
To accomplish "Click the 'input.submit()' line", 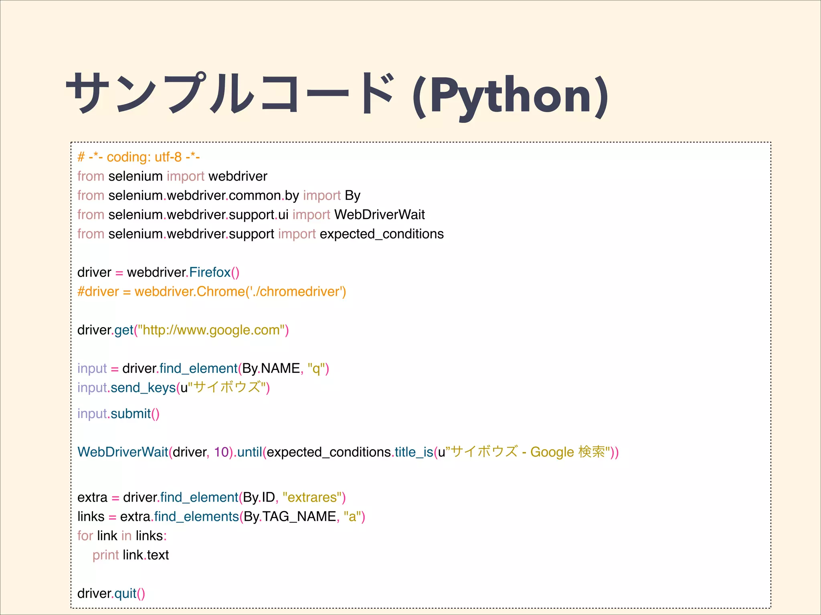I will pos(119,414).
